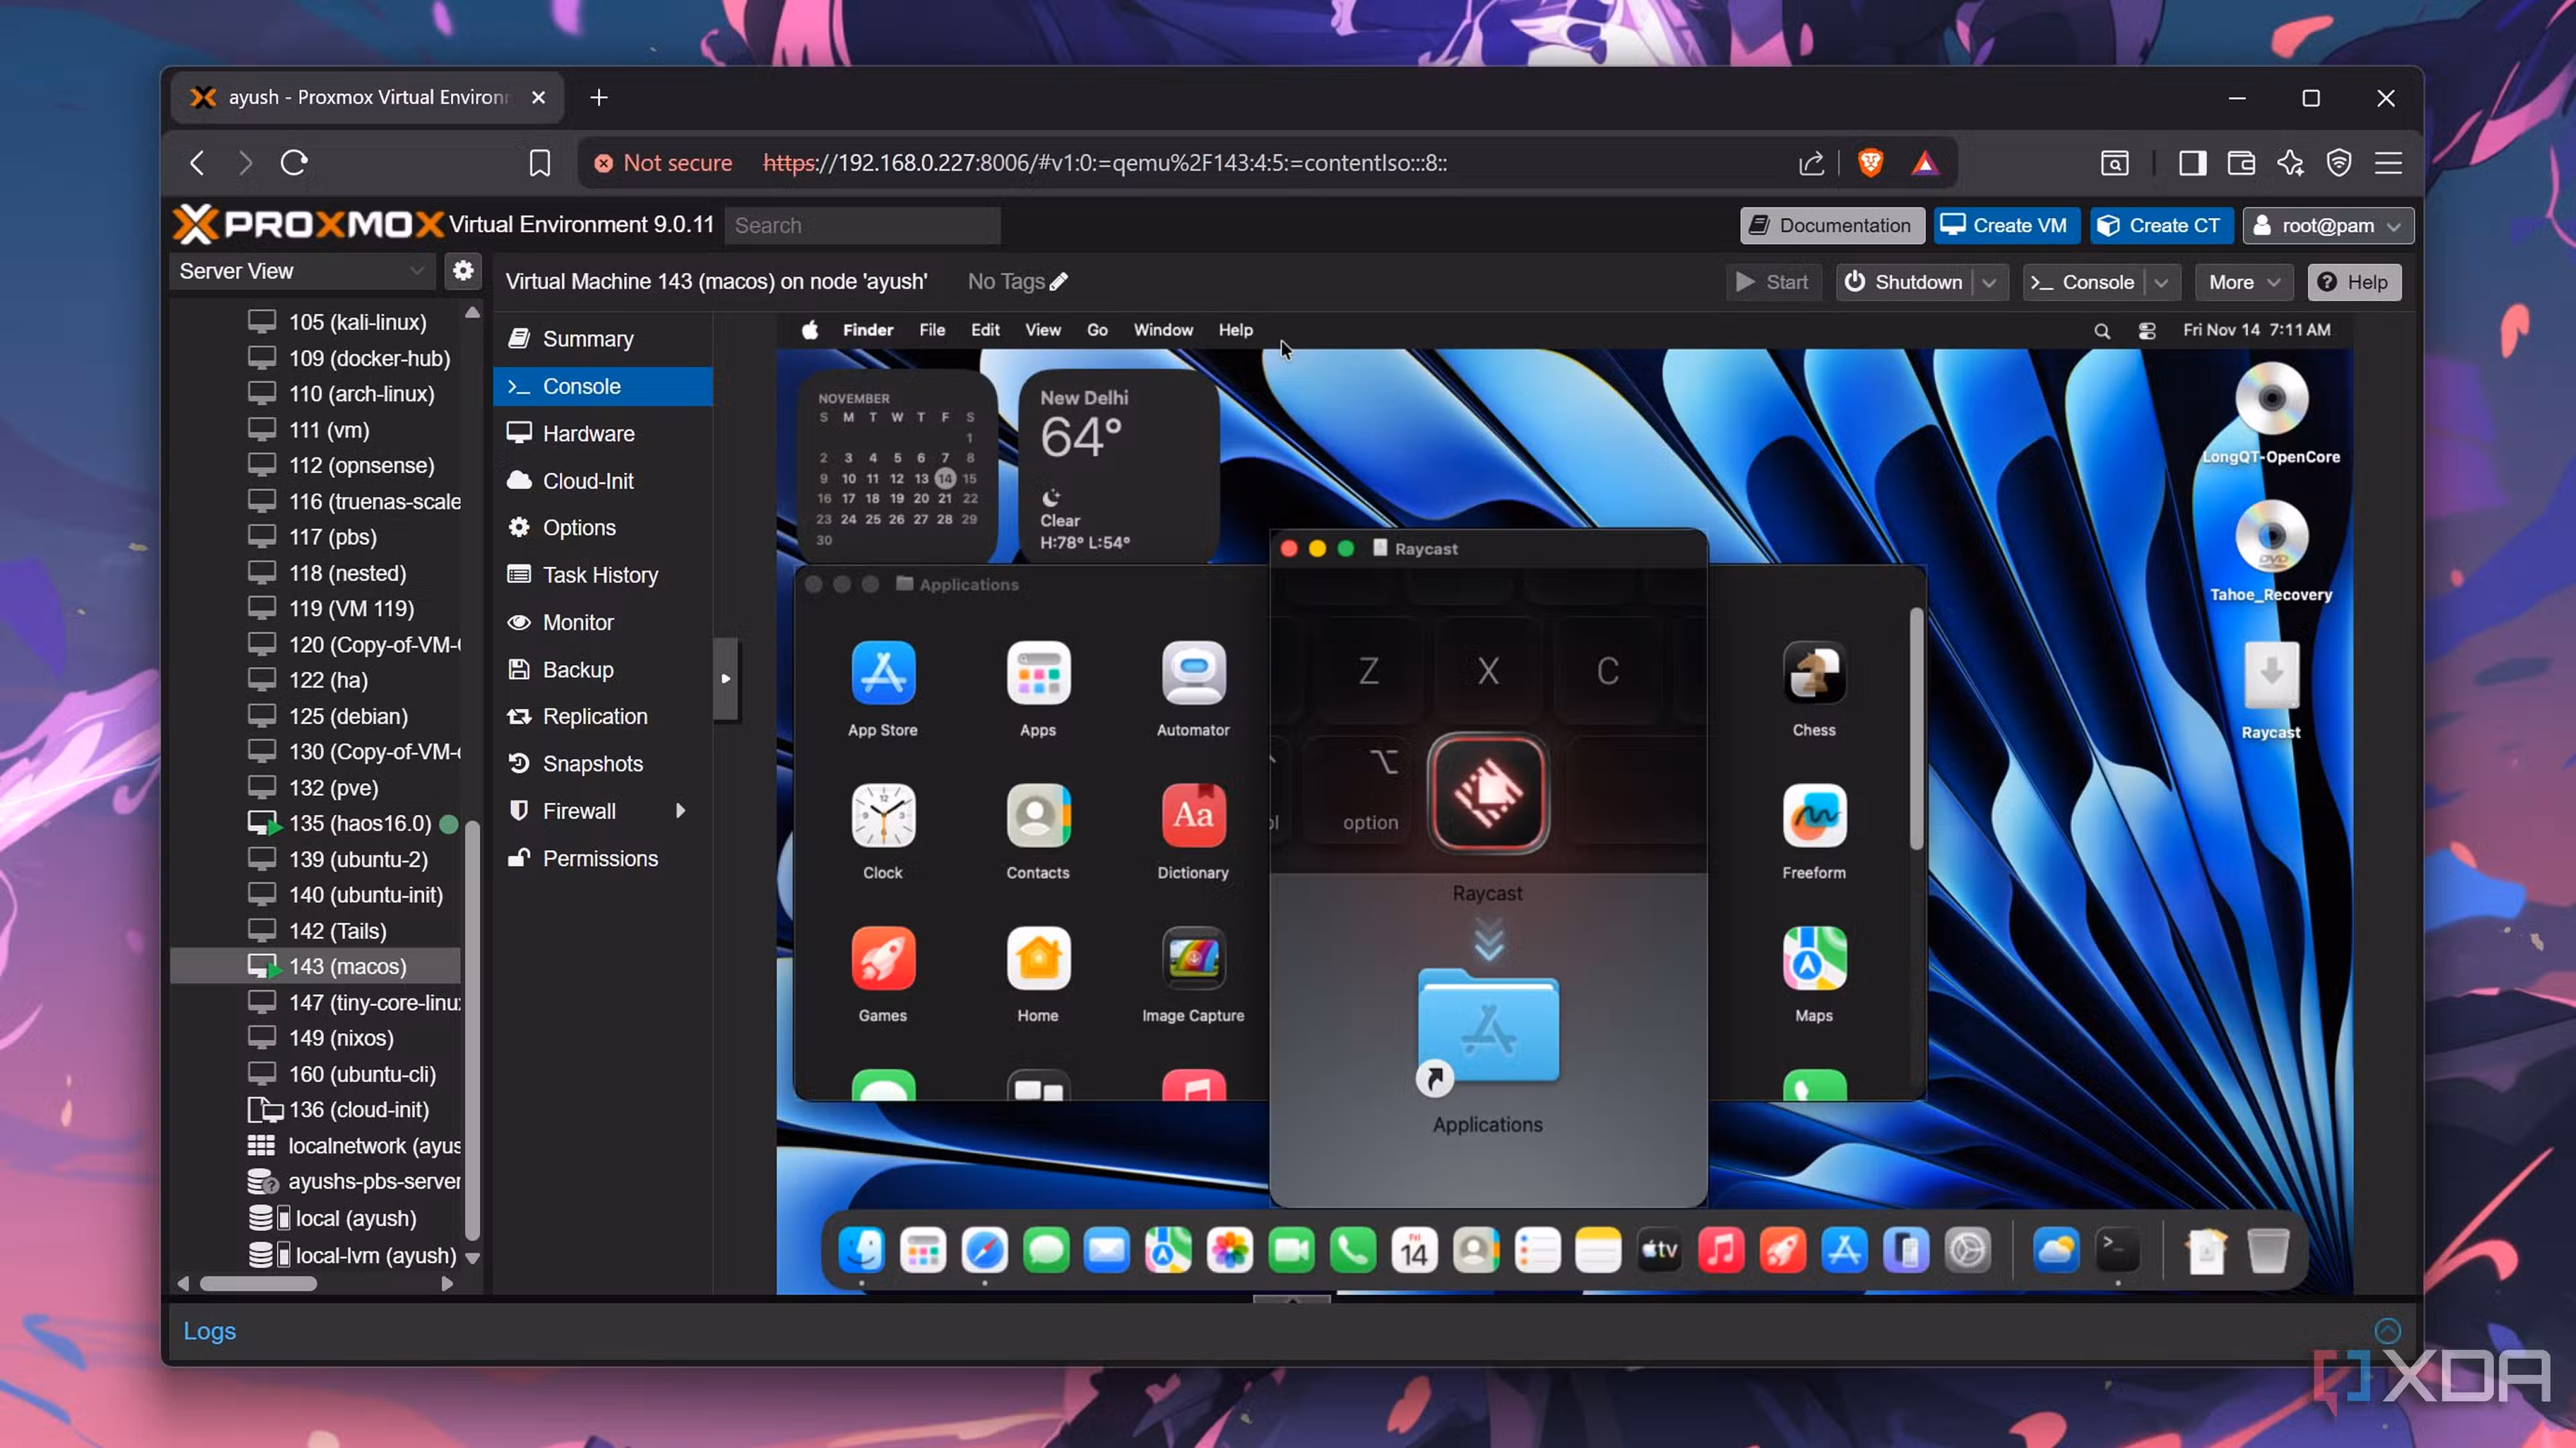Click the Proxmox Search field
Screen dimensions: 2576x1448
(862, 226)
